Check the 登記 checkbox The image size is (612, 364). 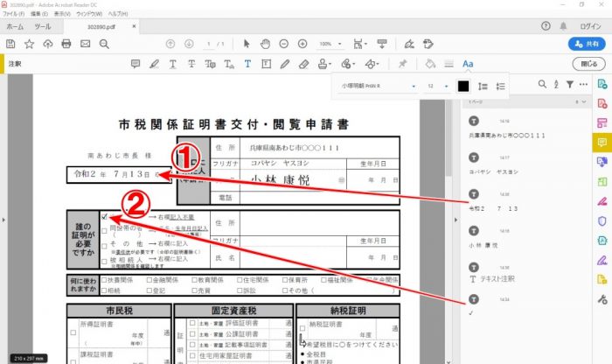[150, 290]
